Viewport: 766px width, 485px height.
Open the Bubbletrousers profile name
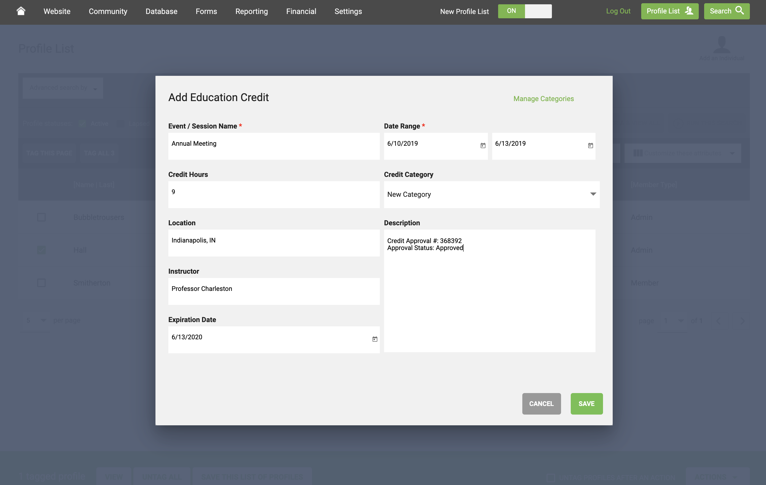pos(99,217)
